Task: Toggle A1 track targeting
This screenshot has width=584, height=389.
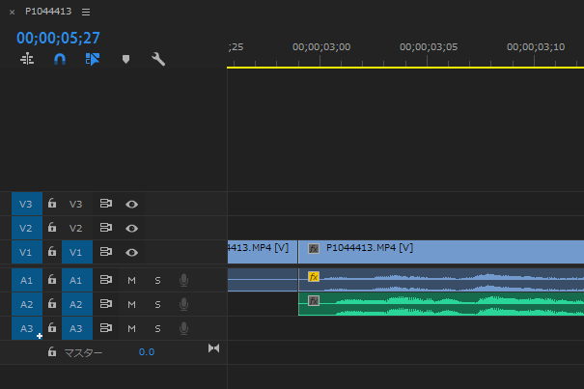Action: [x=76, y=280]
